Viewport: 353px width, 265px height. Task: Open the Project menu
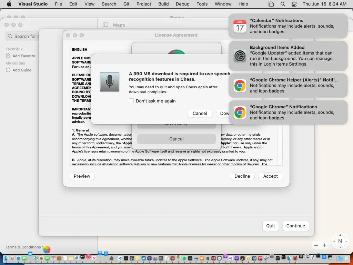[x=144, y=4]
